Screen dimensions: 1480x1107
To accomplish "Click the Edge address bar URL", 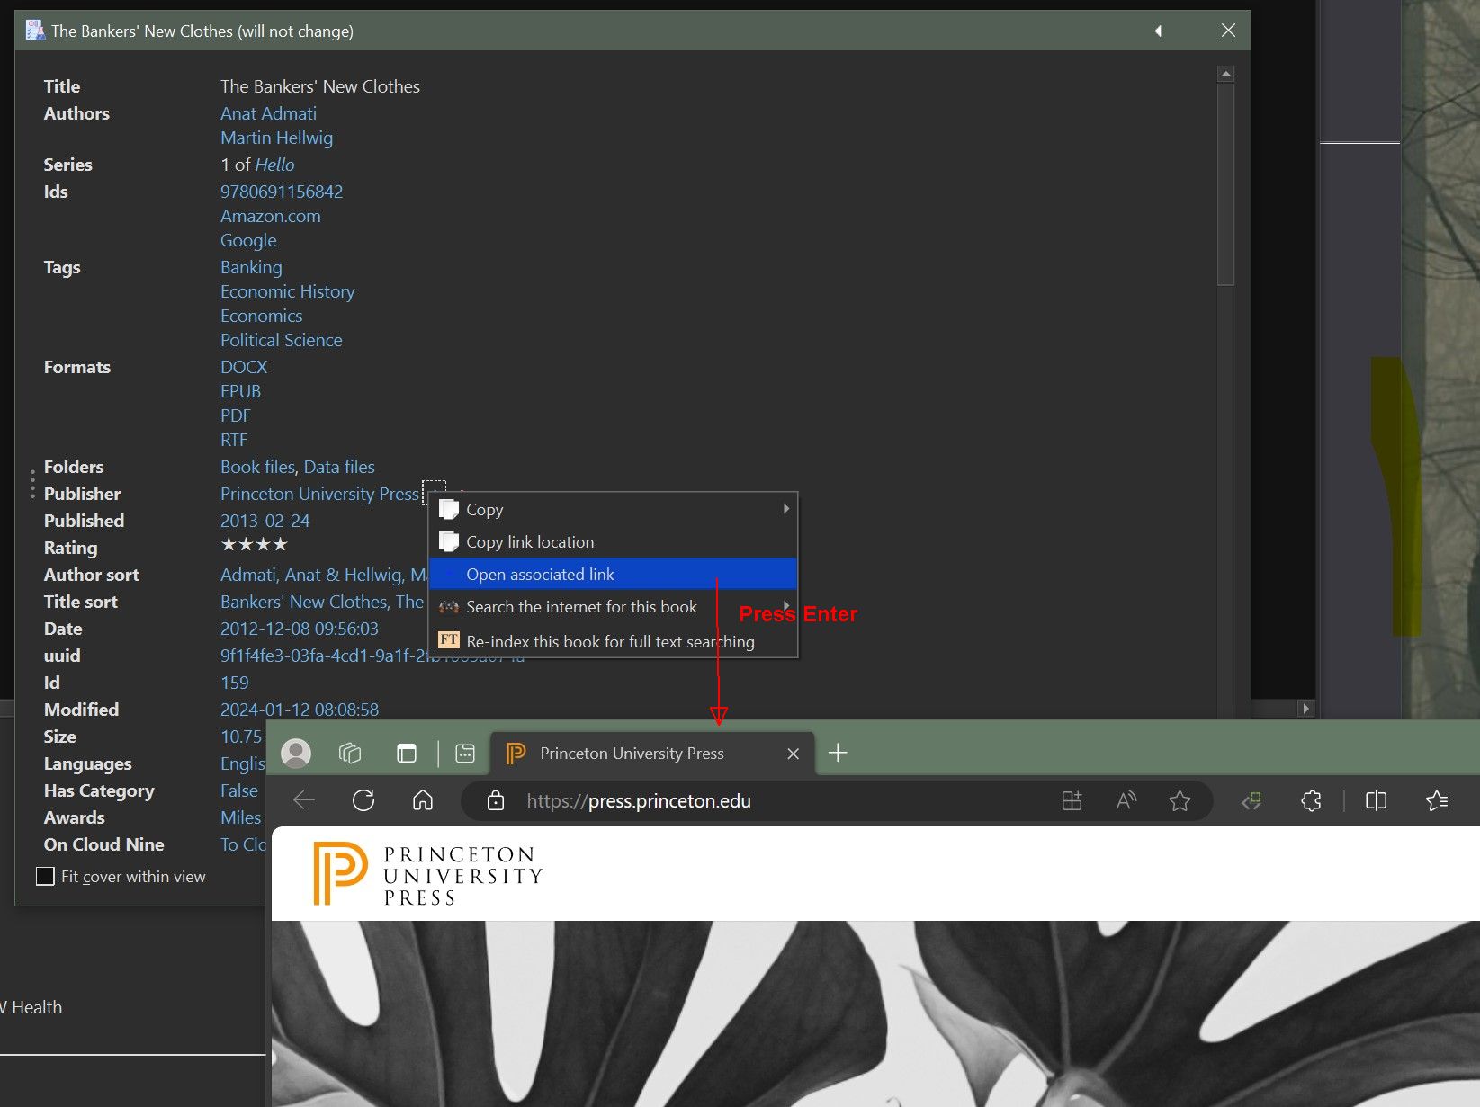I will [x=639, y=801].
